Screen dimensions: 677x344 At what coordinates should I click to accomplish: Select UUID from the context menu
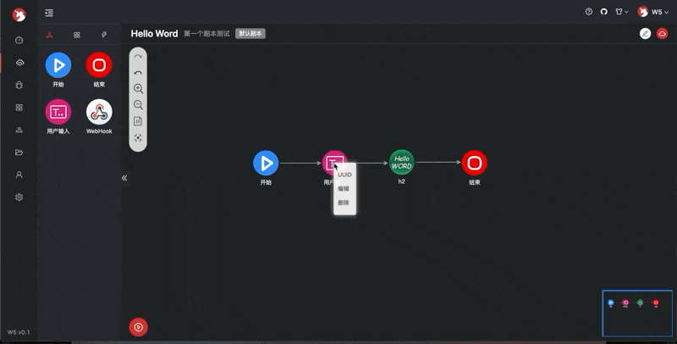[344, 175]
